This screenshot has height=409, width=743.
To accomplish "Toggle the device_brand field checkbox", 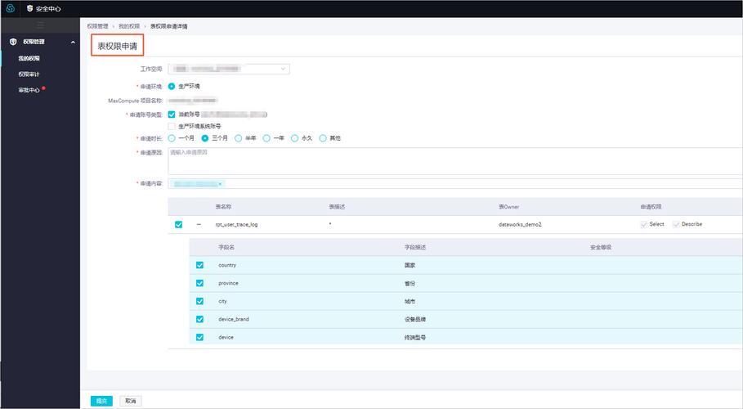I will [199, 319].
